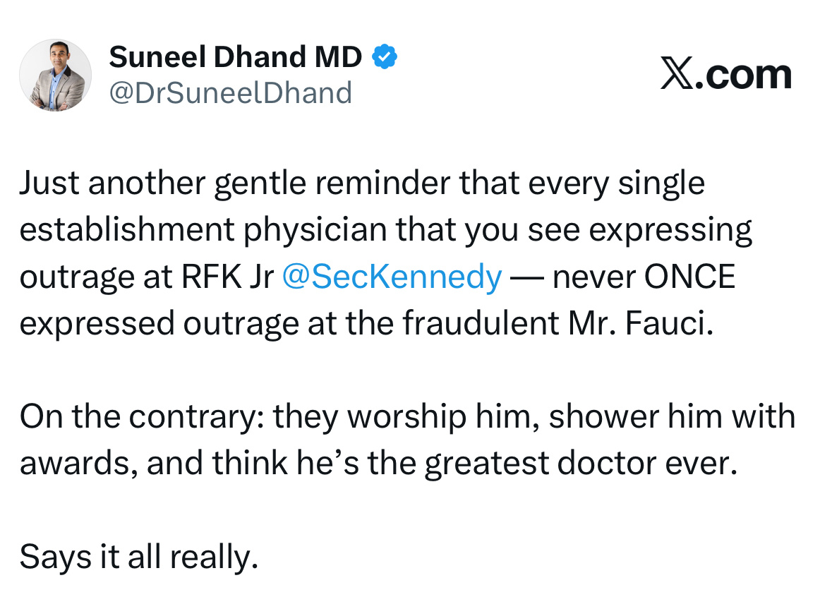
Task: Open the @SecKennedy mention link
Action: tap(392, 277)
